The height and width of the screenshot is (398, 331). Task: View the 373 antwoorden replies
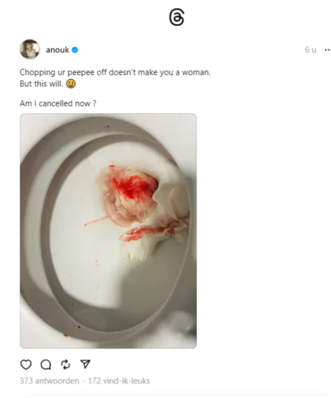click(49, 381)
